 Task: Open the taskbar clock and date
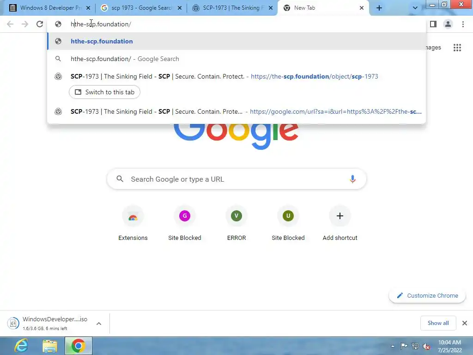(449, 346)
